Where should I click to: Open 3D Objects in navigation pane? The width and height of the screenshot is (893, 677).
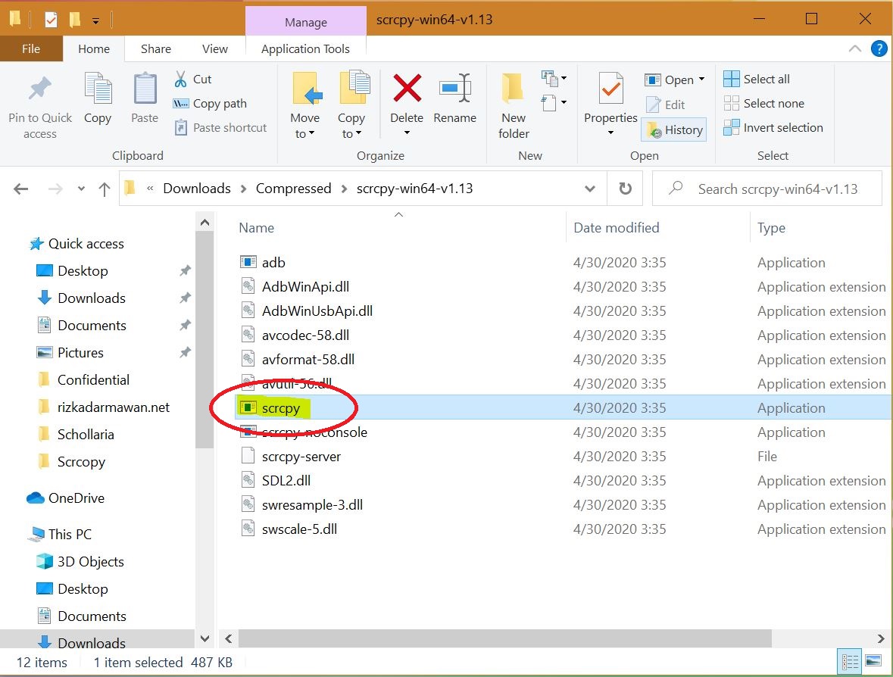[x=90, y=561]
